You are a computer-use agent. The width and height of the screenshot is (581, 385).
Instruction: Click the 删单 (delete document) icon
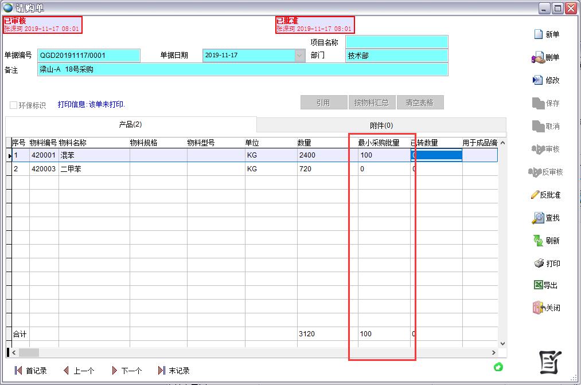[538, 58]
